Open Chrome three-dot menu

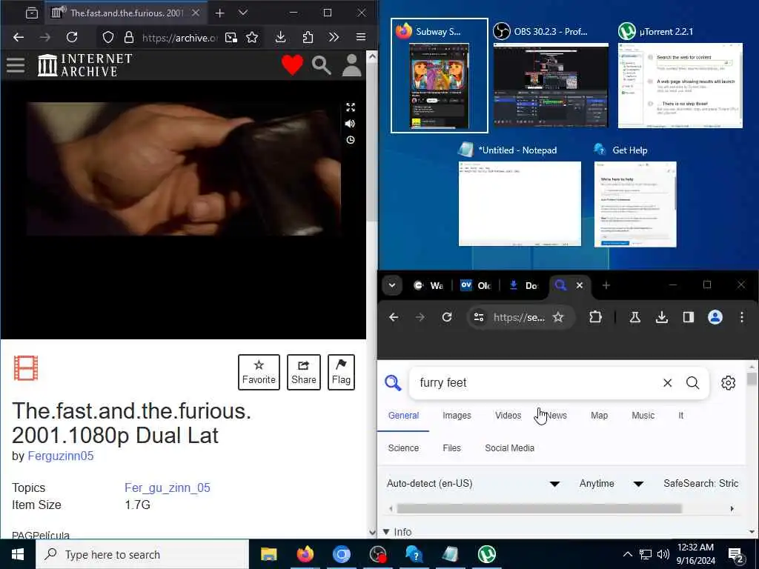pyautogui.click(x=741, y=317)
